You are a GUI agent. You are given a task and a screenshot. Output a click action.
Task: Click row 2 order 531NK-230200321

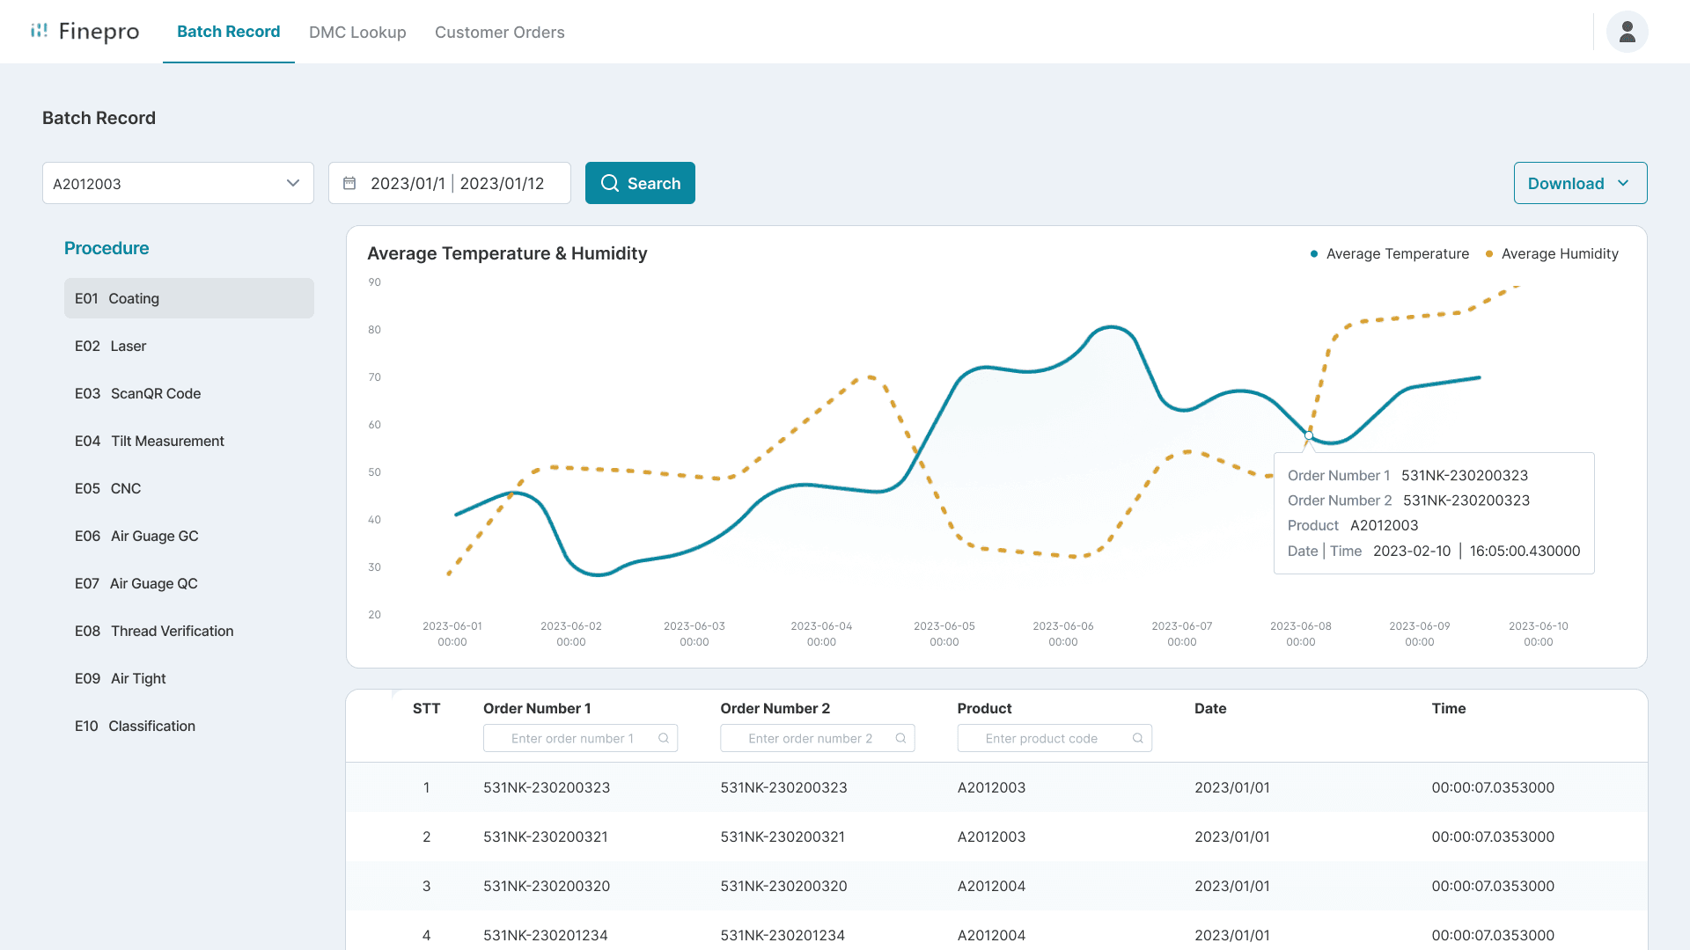coord(545,837)
